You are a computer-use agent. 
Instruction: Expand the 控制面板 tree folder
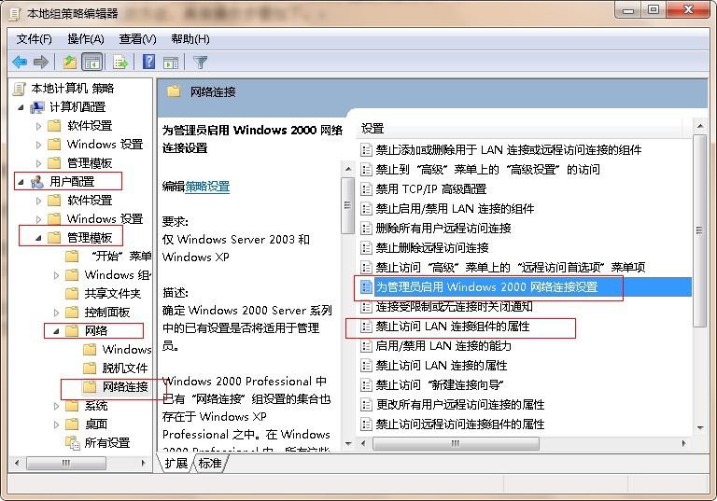(57, 312)
